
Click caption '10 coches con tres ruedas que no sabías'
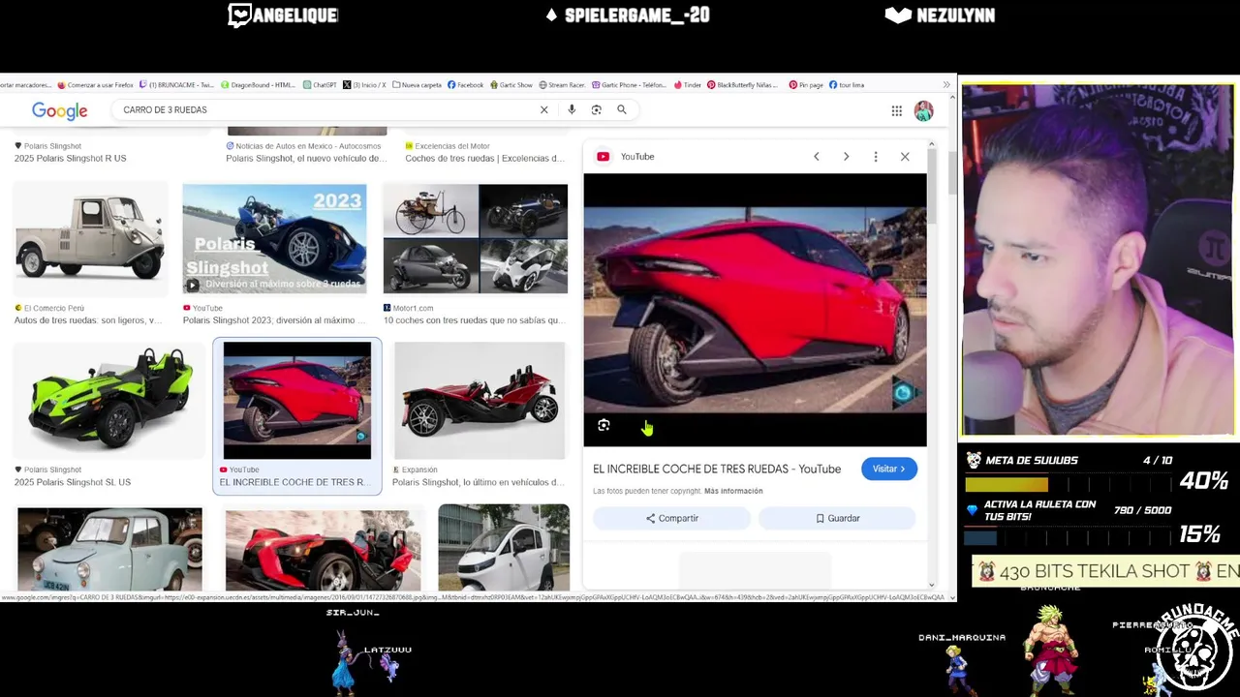coord(474,320)
